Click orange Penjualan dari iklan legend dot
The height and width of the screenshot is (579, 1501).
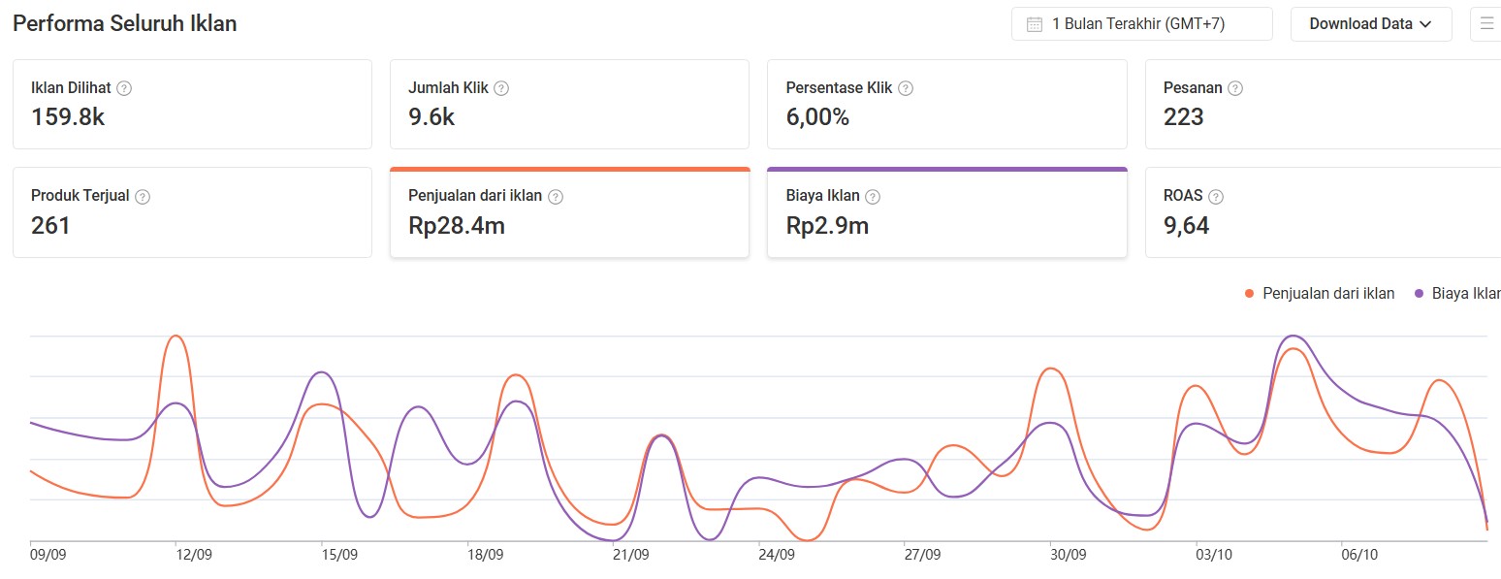1250,294
